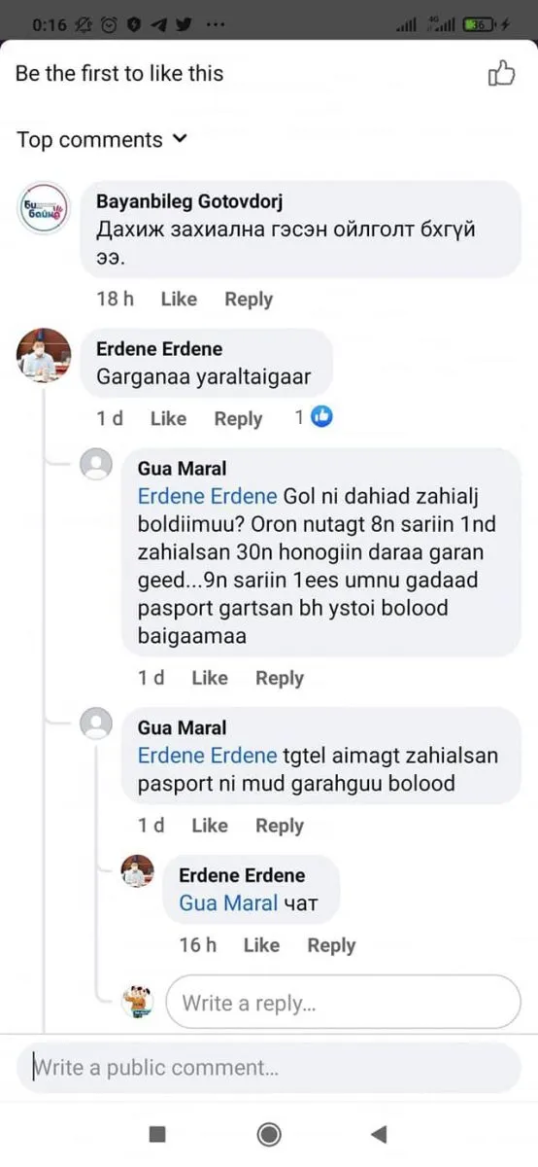This screenshot has height=1167, width=538.
Task: Focus the Write a public comment field
Action: point(269,1068)
